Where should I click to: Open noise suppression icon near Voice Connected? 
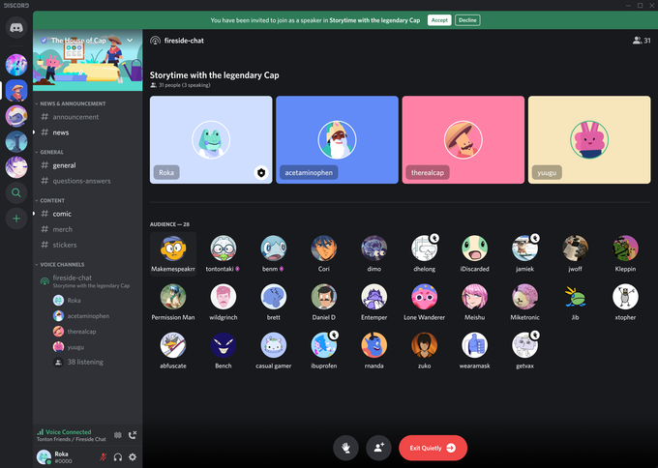pos(118,435)
